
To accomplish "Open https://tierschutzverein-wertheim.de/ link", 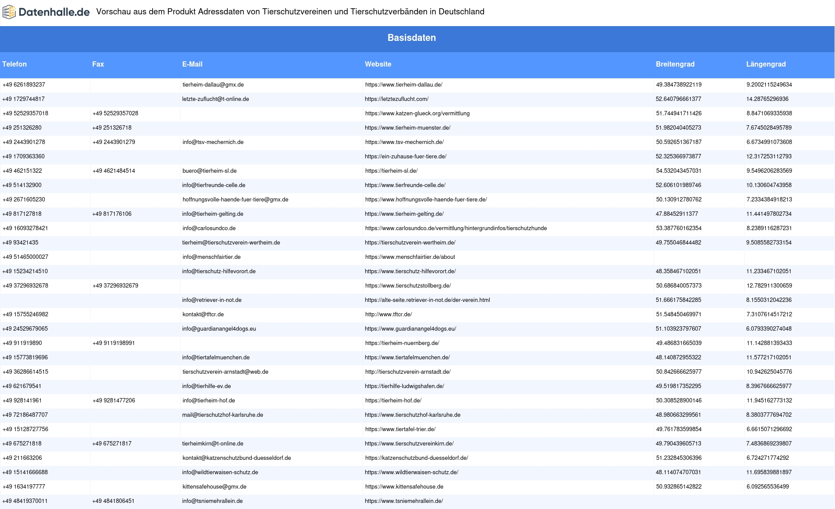I will coord(410,243).
